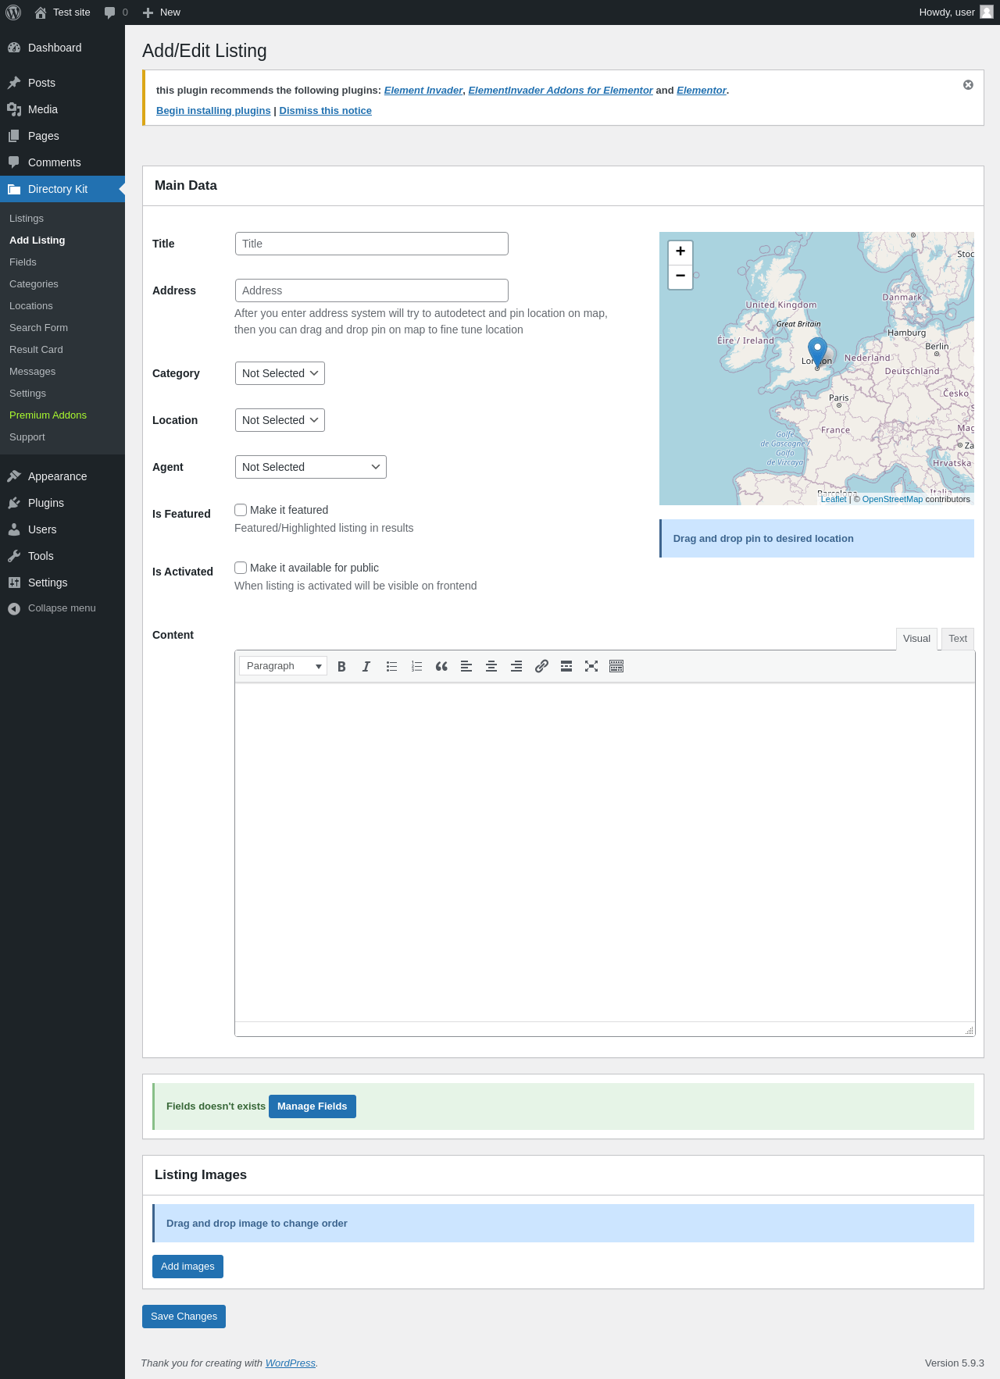Click into the Address input field
This screenshot has height=1379, width=1000.
[371, 290]
